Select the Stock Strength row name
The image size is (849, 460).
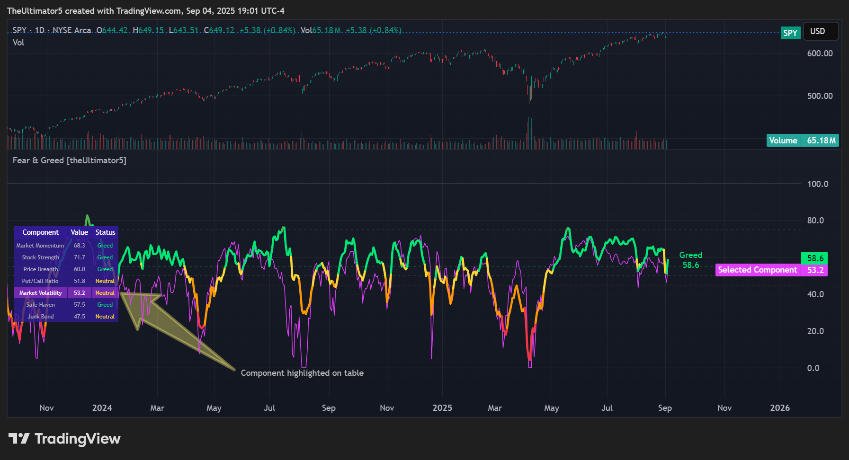[41, 257]
